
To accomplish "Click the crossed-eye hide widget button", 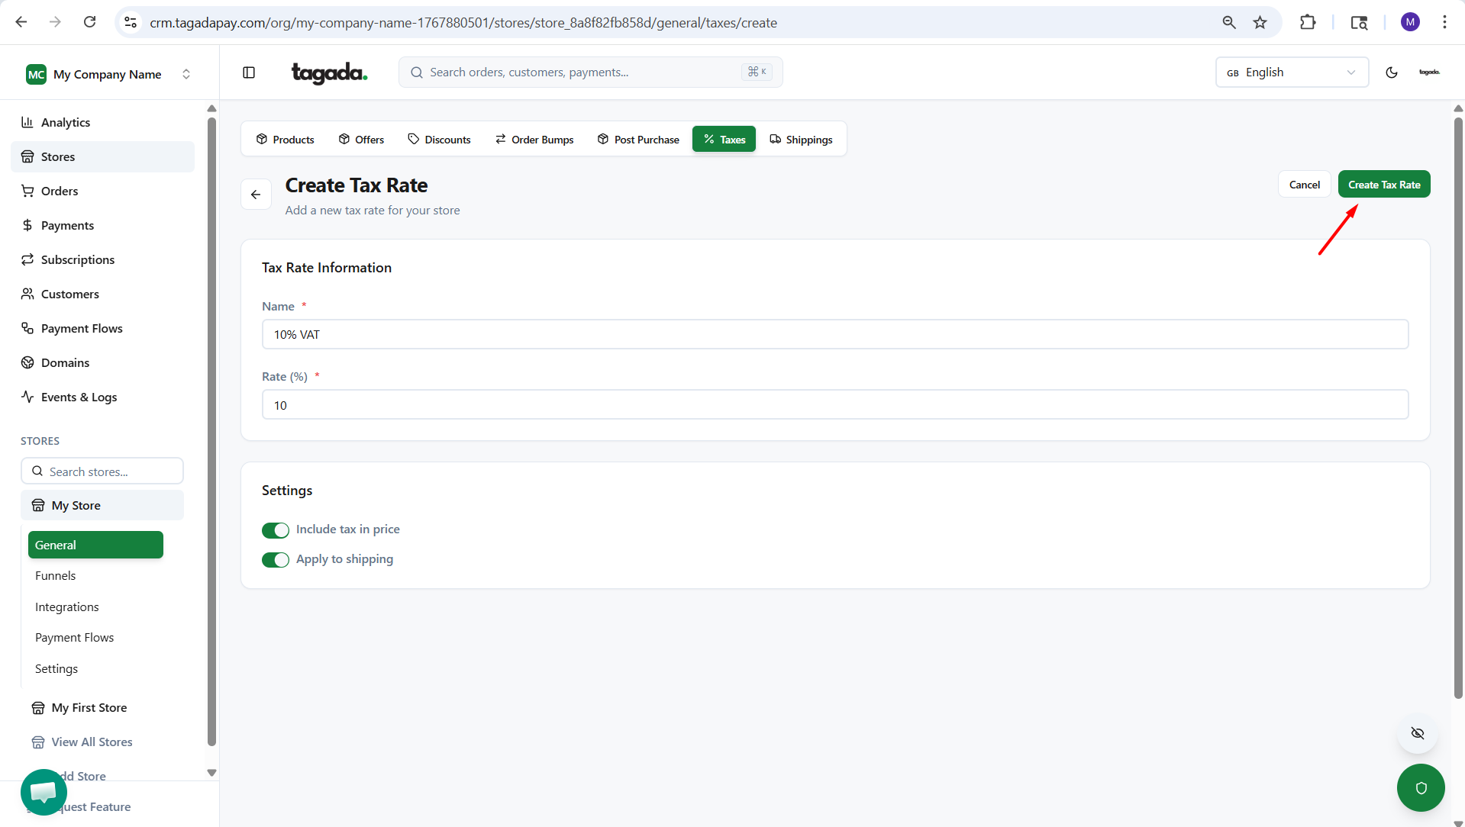I will 1418,733.
